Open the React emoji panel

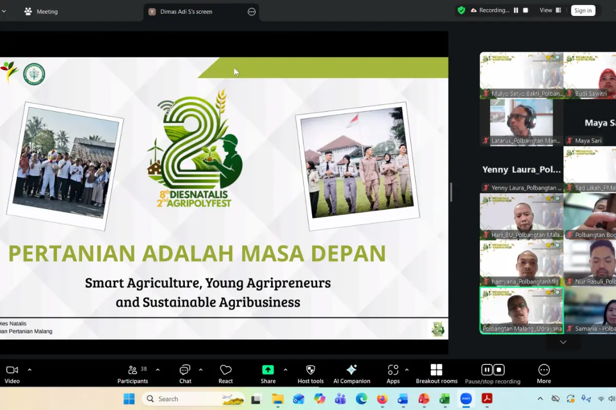pos(225,373)
